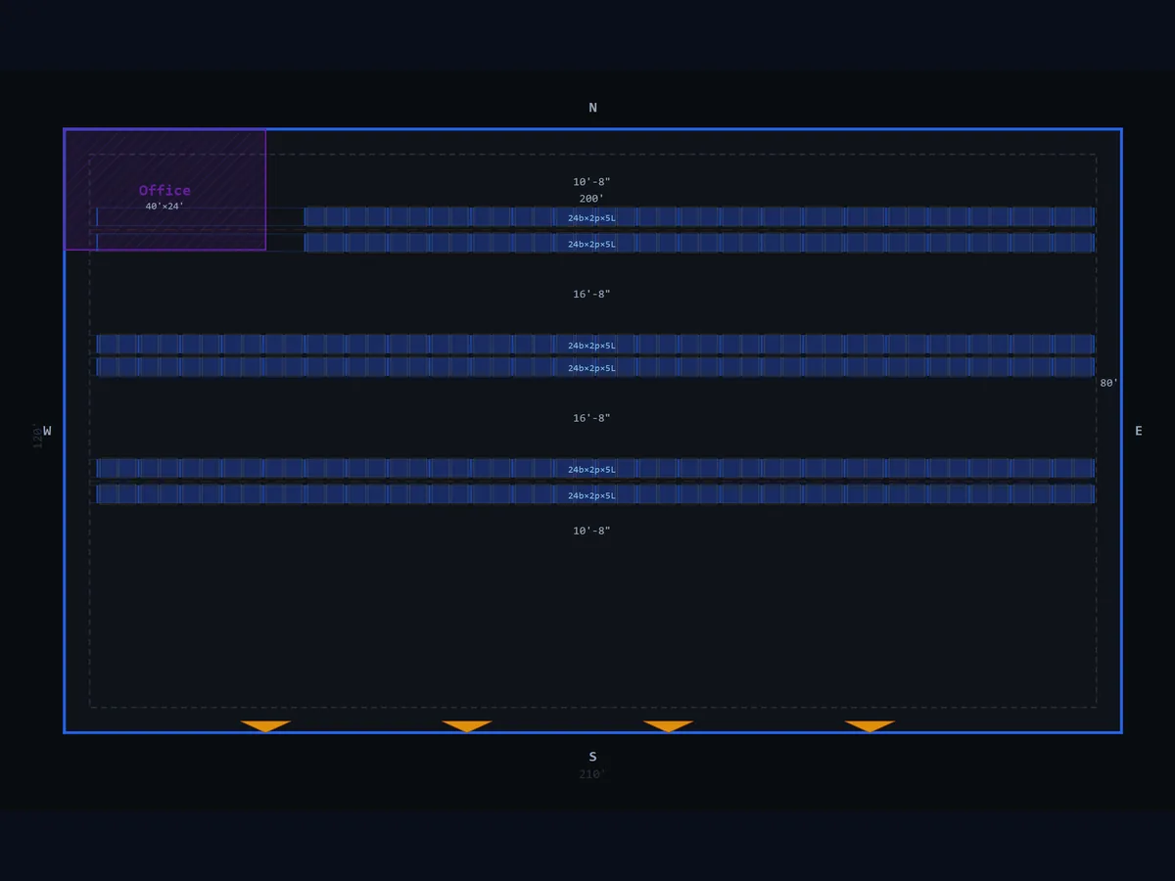Click the easternmost orange dock door marker
Screen dimensions: 1175x881
click(869, 726)
